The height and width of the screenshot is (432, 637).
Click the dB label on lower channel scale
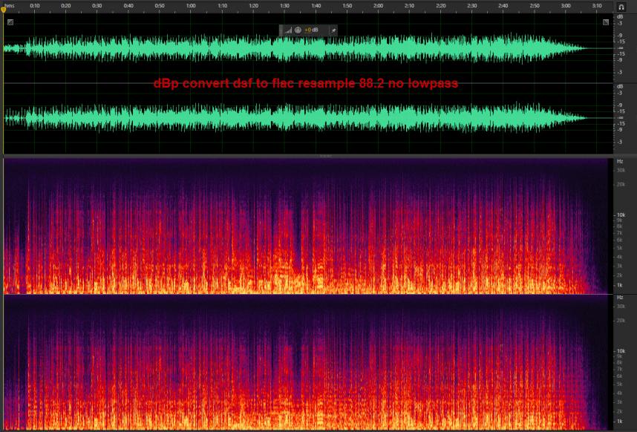pos(620,87)
